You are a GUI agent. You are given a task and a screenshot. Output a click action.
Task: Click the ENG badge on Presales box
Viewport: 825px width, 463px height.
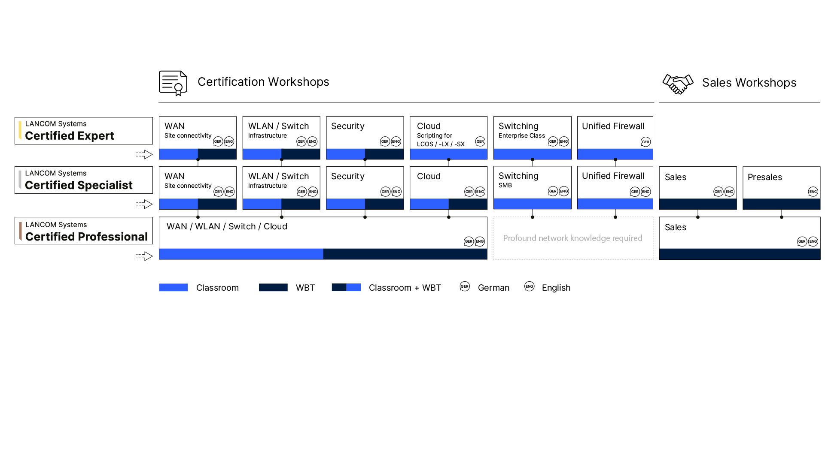coord(813,192)
